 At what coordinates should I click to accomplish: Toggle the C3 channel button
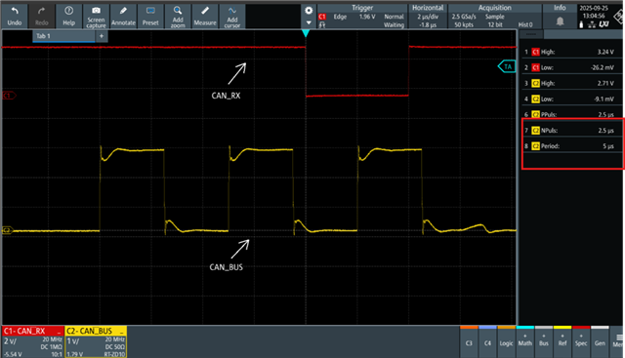469,341
